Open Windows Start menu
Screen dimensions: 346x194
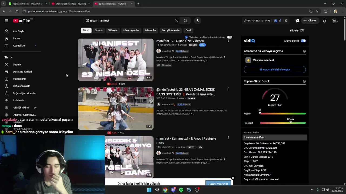(x=149, y=190)
